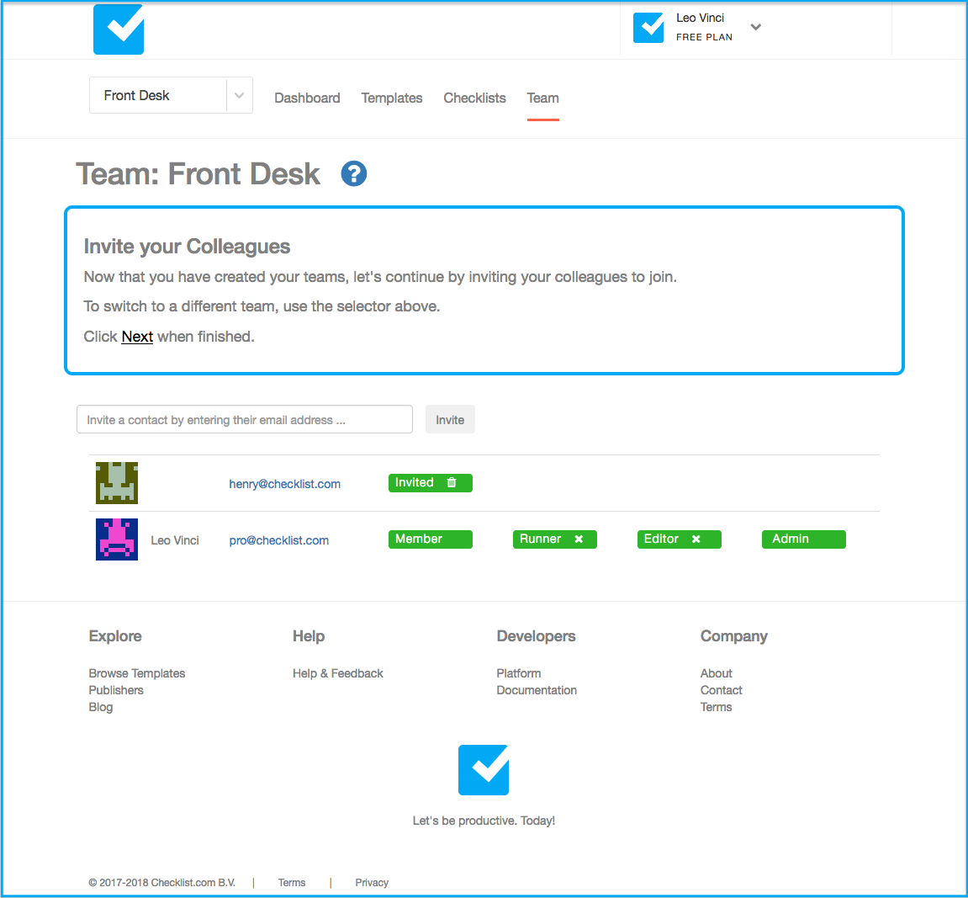Delete henry's invitation with the trash icon

click(452, 482)
